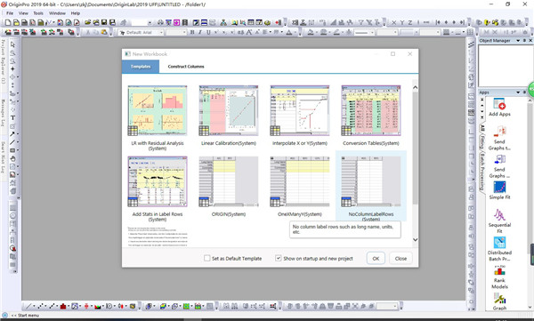
Task: Choose Conversion Tables(System) template
Action: coord(371,116)
